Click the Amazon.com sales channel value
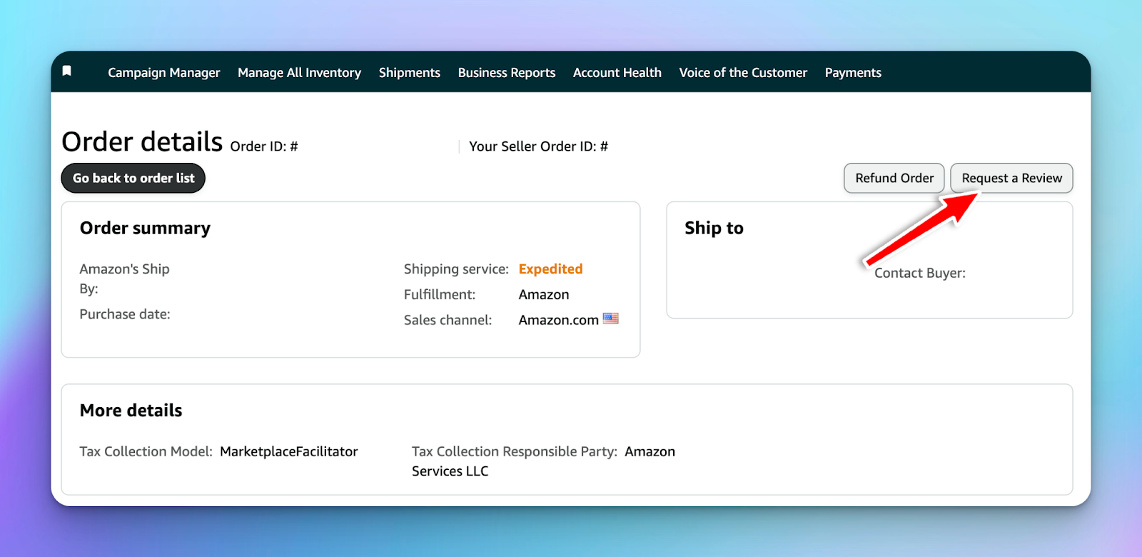1142x557 pixels. click(558, 321)
